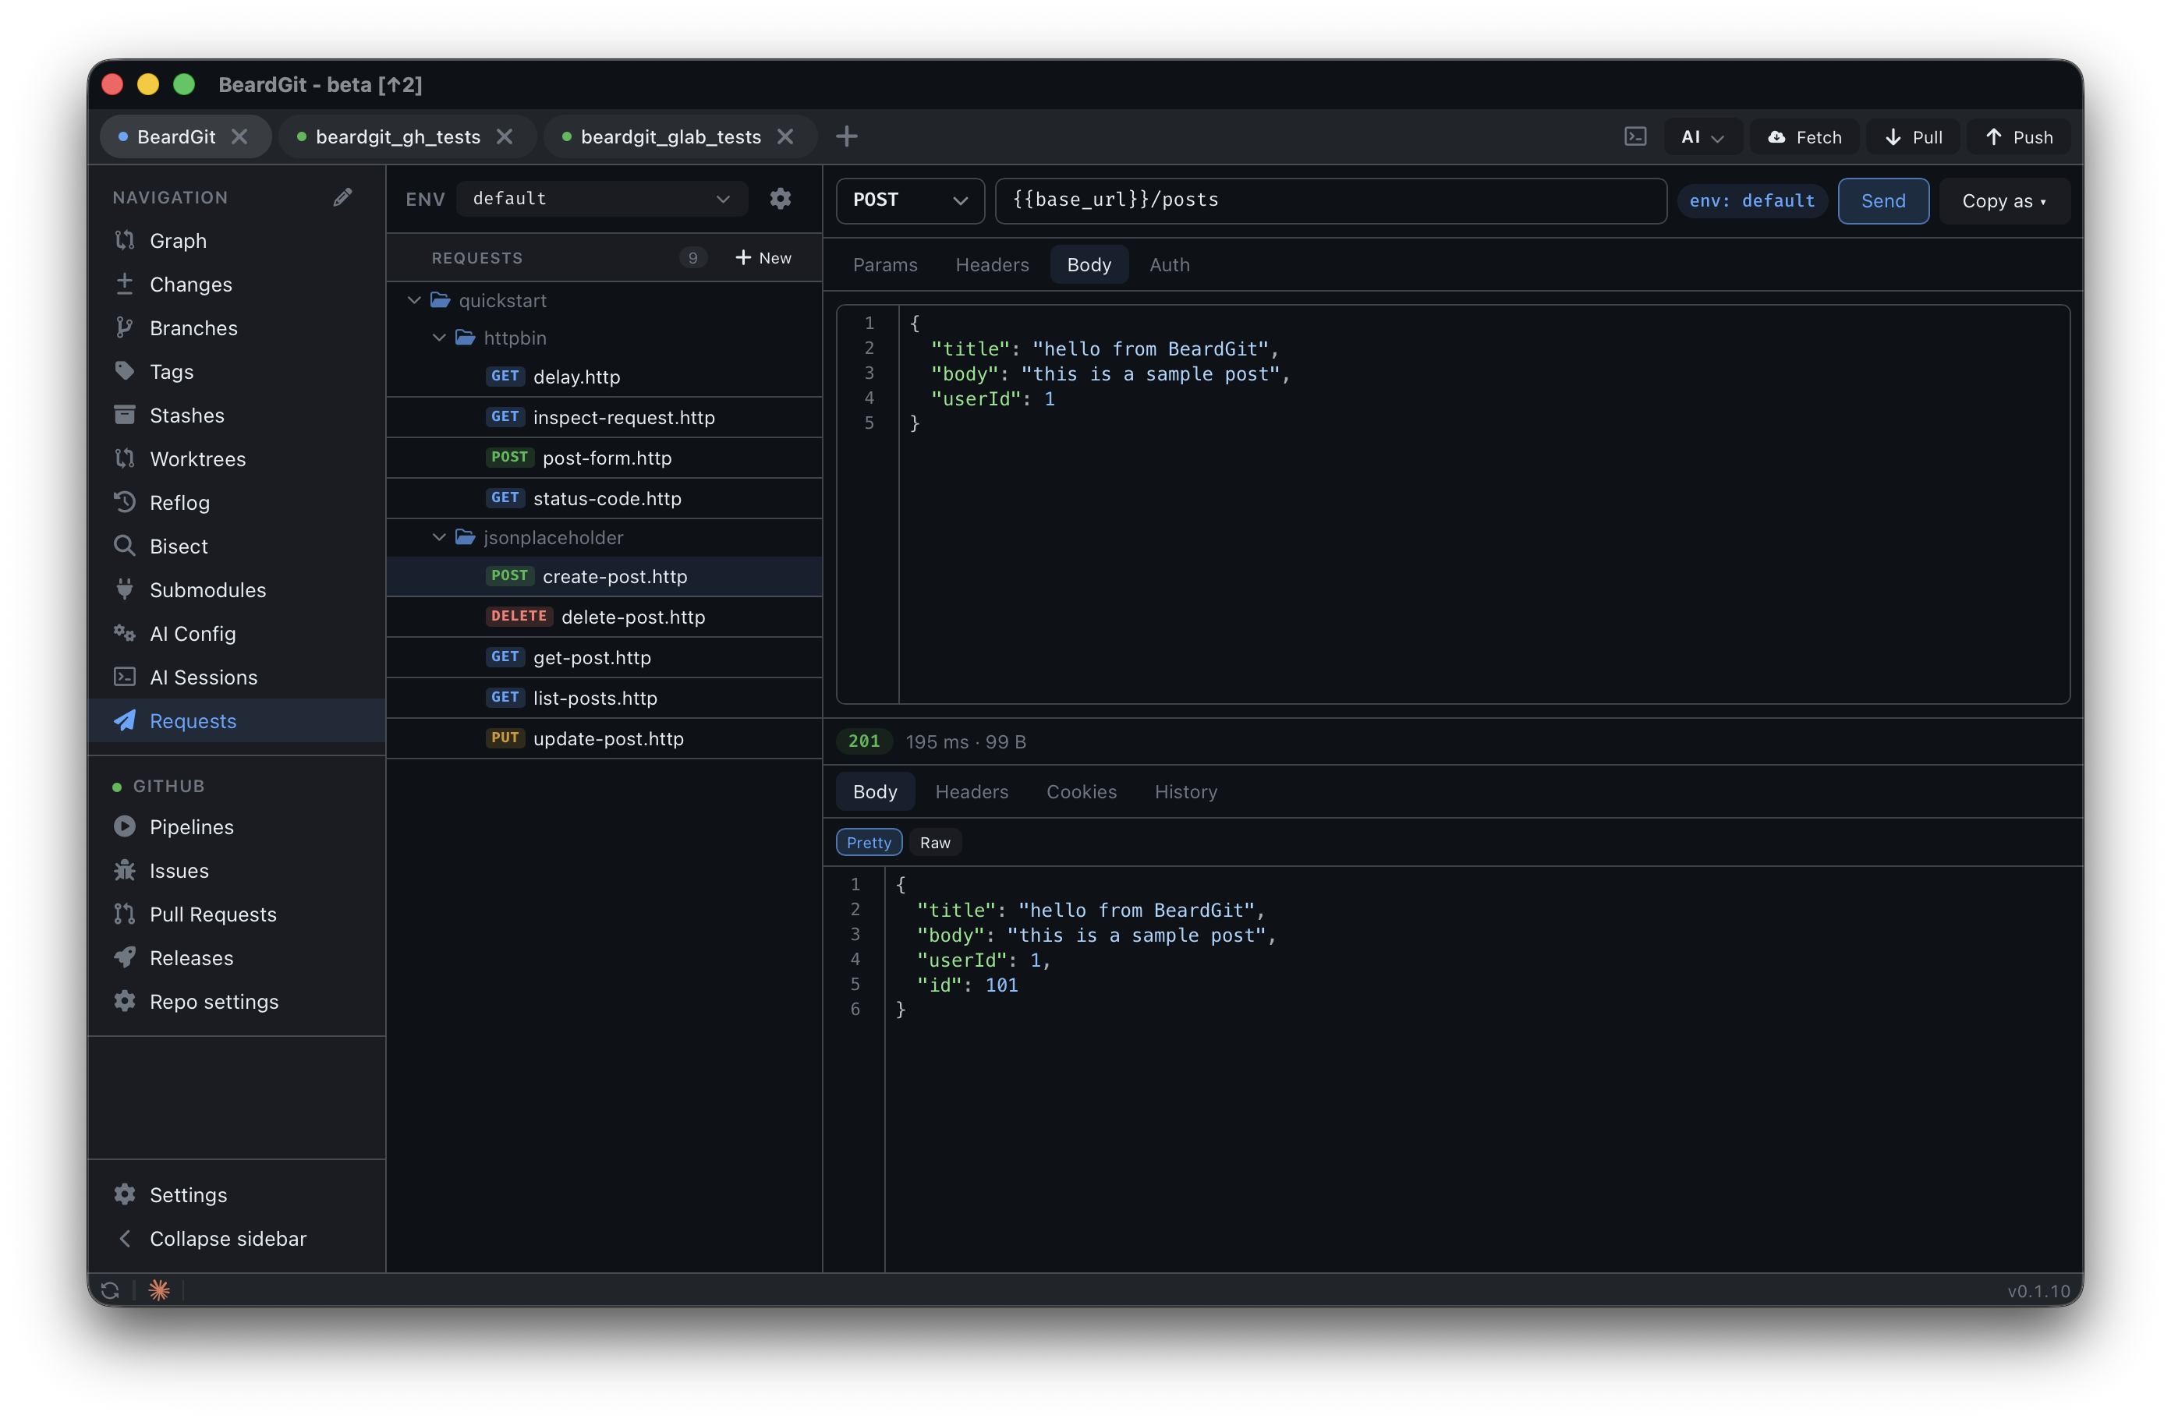Screen dimensions: 2171x1422
Task: Open Pull Requests icon
Action: coord(125,914)
